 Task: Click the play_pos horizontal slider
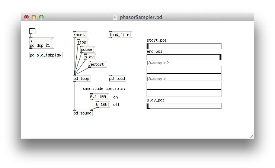click(184, 106)
